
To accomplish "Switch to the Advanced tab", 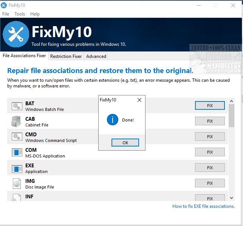I will coord(96,56).
